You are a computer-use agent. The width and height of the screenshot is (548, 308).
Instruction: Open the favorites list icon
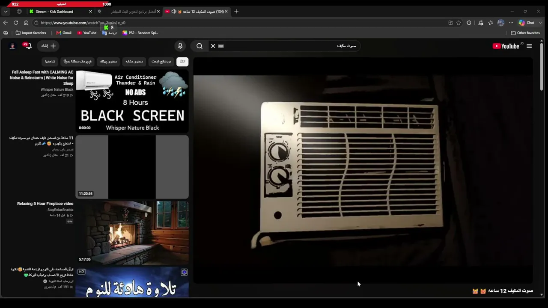pos(491,23)
